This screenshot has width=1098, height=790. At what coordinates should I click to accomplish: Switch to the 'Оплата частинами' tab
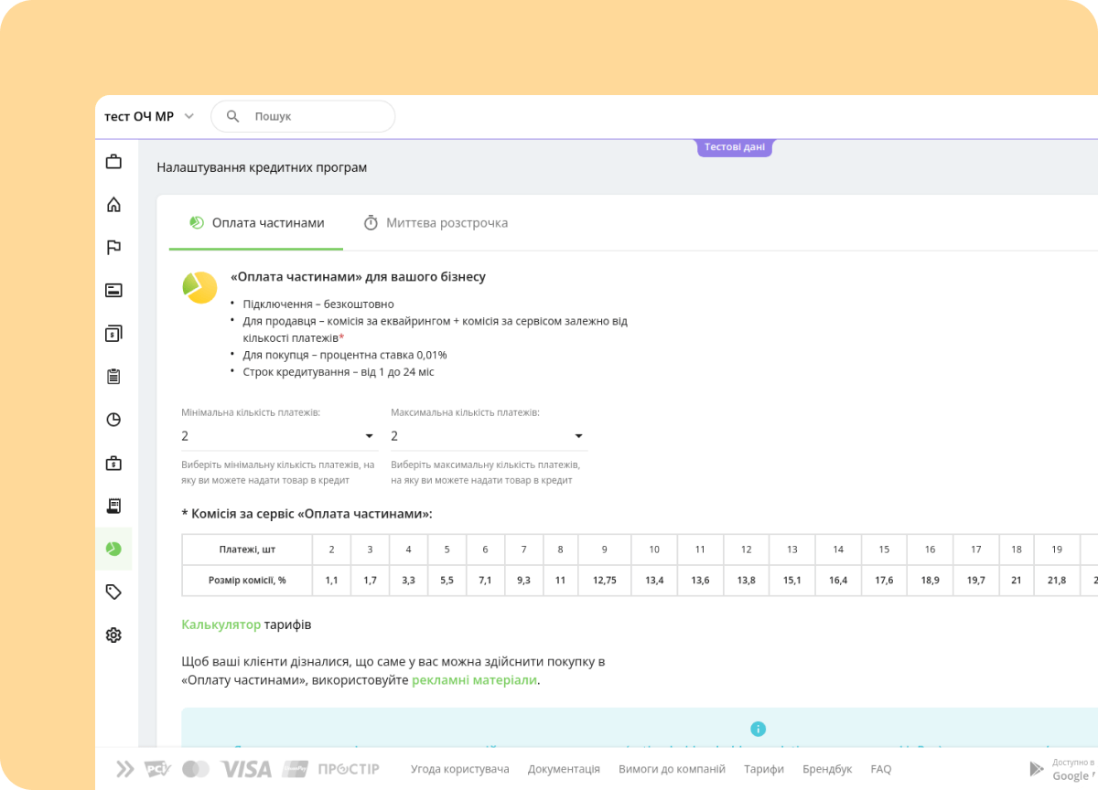pos(256,223)
